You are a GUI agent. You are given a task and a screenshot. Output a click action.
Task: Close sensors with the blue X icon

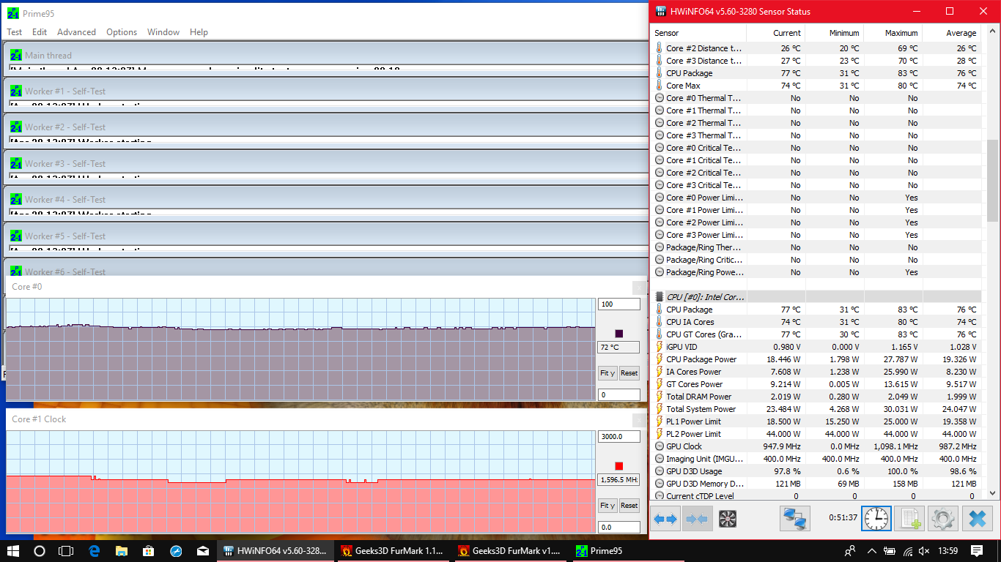tap(977, 519)
